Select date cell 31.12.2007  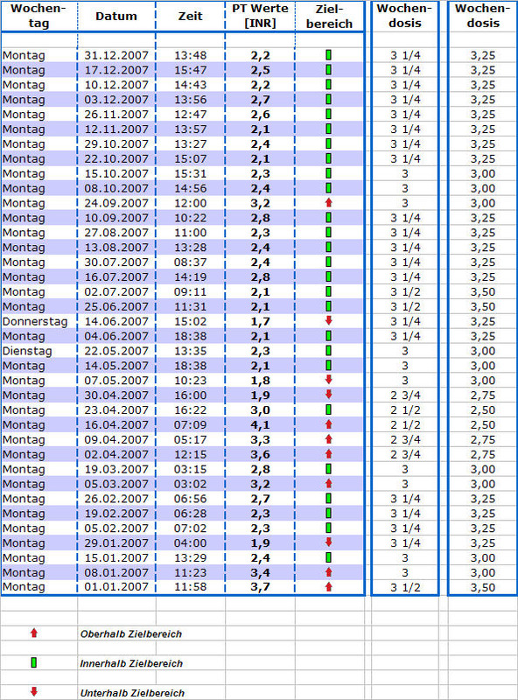116,55
